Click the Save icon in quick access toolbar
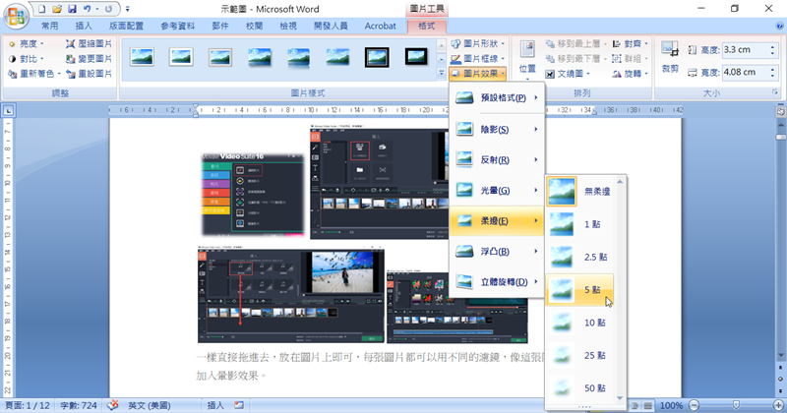 tap(70, 9)
